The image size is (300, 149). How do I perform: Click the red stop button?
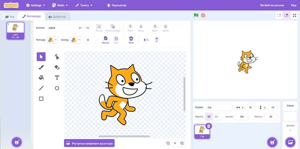pos(203,15)
